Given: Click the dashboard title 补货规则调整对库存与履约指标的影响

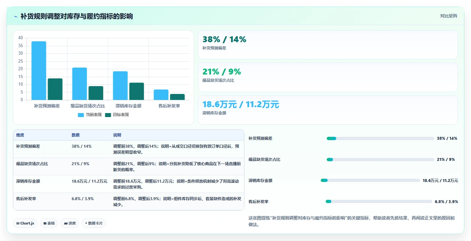Looking at the screenshot, I should pos(77,16).
